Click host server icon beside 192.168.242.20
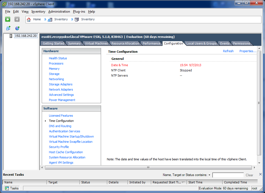The height and width of the screenshot is (193, 265). coord(11,36)
